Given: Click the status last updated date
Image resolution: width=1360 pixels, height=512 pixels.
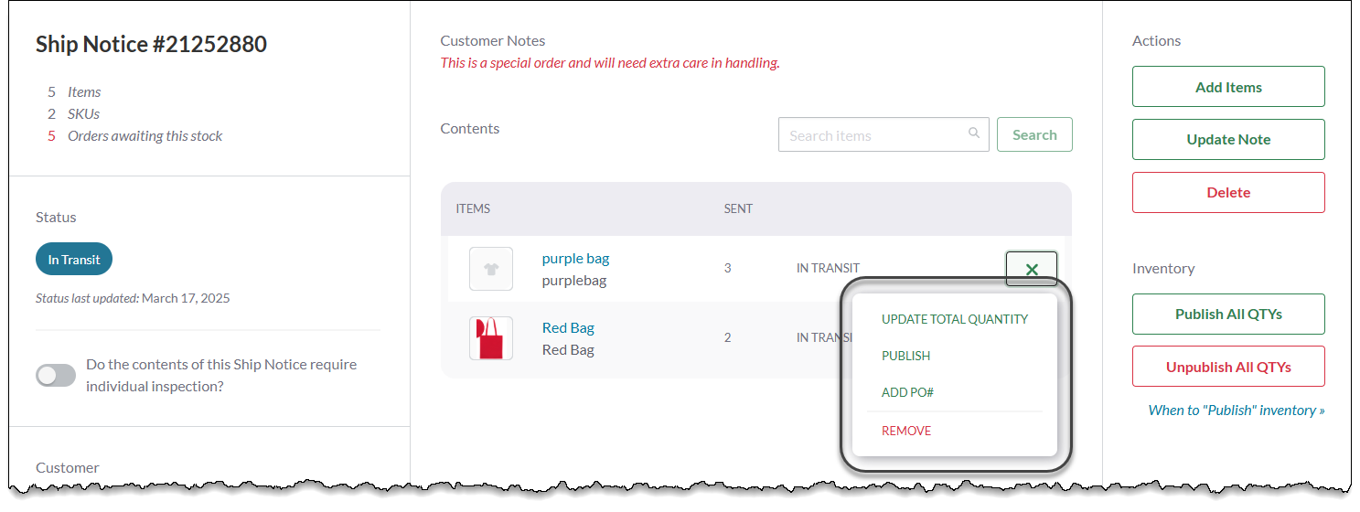Looking at the screenshot, I should pos(186,298).
